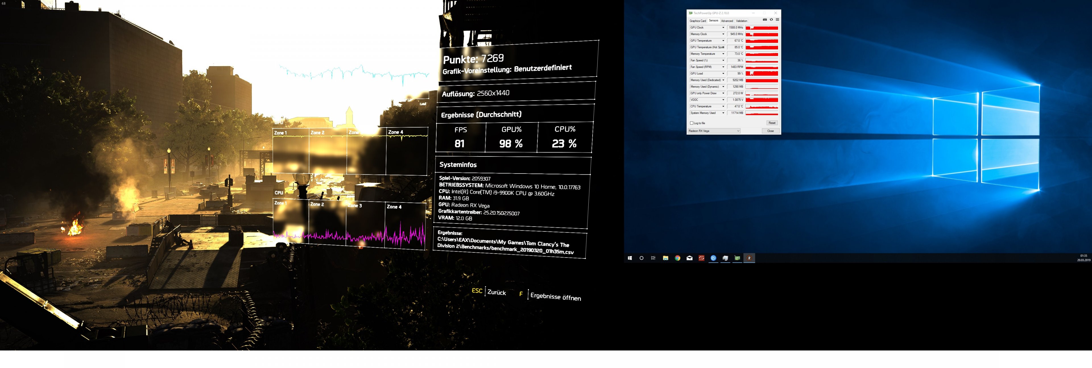The image size is (1092, 368).
Task: Click the Memory Used (Dynamic) history graph
Action: click(762, 86)
